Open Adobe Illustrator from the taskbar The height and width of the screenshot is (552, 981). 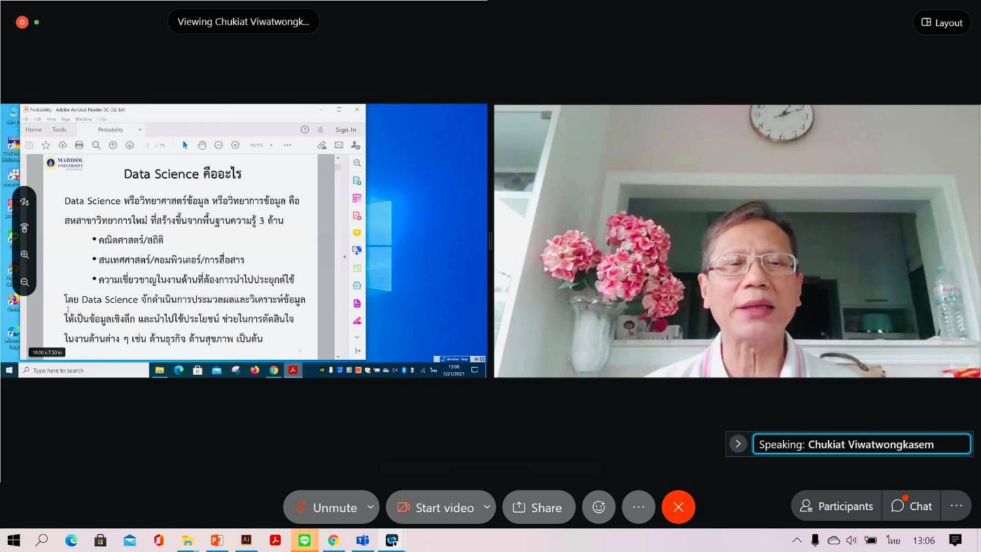[246, 540]
